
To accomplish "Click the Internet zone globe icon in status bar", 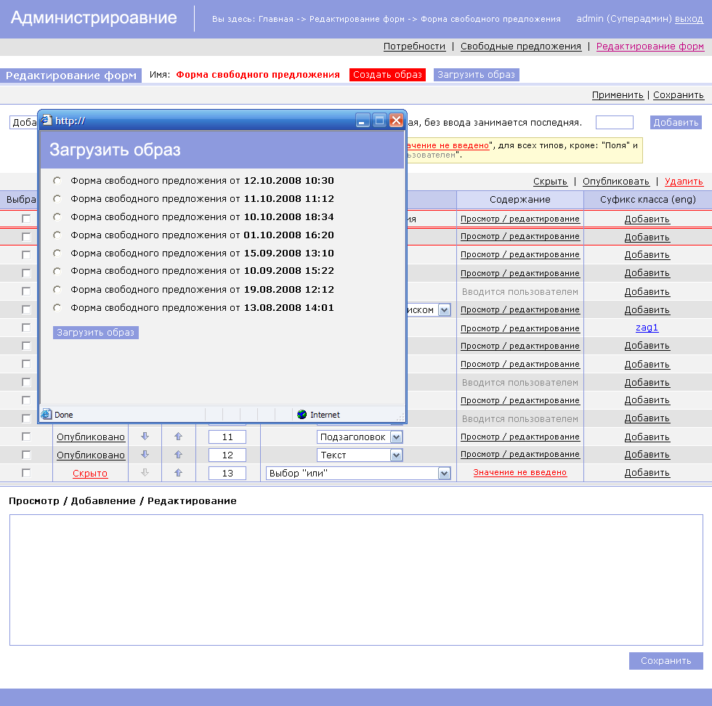I will pyautogui.click(x=302, y=415).
